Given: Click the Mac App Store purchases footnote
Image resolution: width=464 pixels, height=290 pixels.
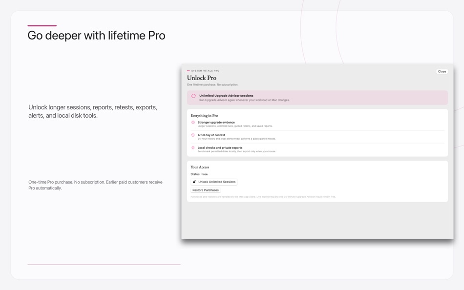Looking at the screenshot, I should (263, 197).
